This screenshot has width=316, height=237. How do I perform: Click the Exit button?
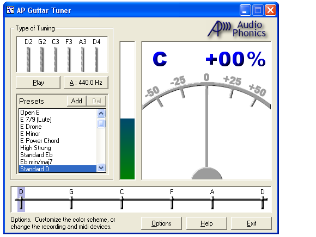click(251, 223)
